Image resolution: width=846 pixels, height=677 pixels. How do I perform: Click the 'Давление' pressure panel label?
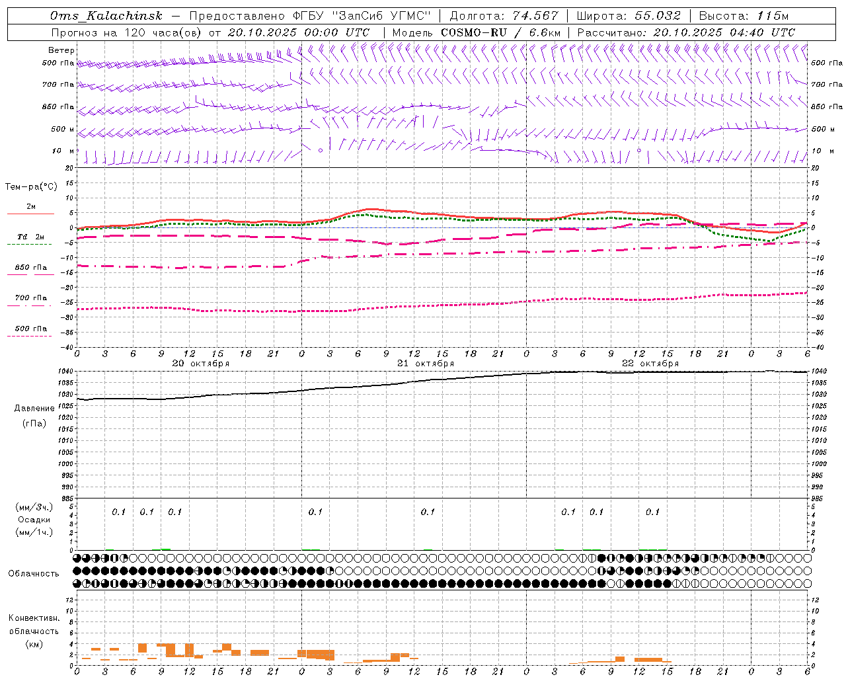pos(34,409)
